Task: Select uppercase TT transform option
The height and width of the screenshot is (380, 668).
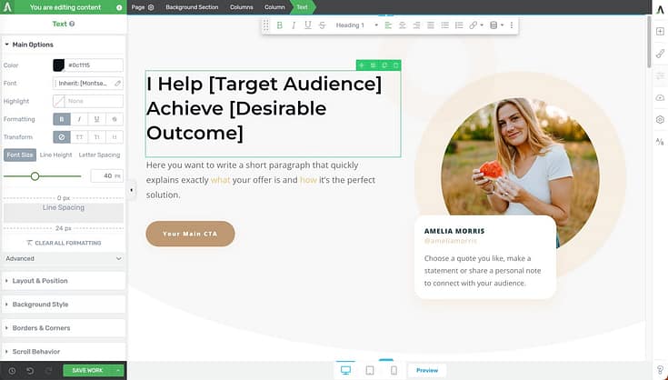Action: [80, 137]
